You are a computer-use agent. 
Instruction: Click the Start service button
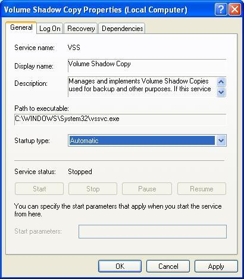39,189
